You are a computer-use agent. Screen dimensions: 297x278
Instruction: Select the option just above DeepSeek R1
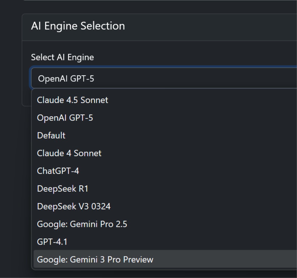click(58, 171)
